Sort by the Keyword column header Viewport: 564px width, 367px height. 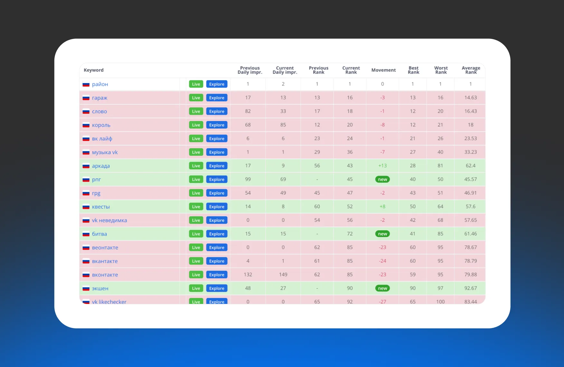coord(94,70)
